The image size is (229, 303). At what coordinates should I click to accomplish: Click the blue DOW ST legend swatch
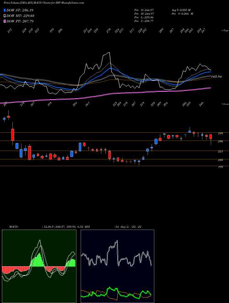click(x=5, y=10)
